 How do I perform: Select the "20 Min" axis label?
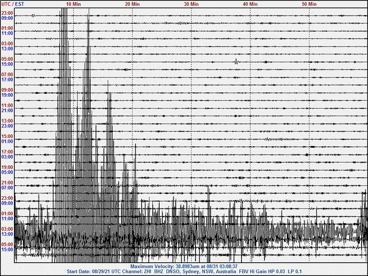pyautogui.click(x=132, y=4)
